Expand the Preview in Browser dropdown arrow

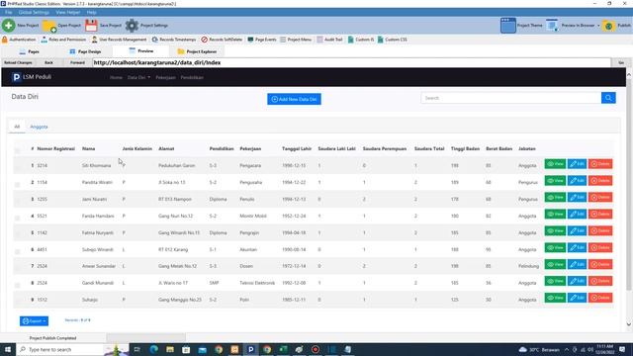(x=598, y=26)
